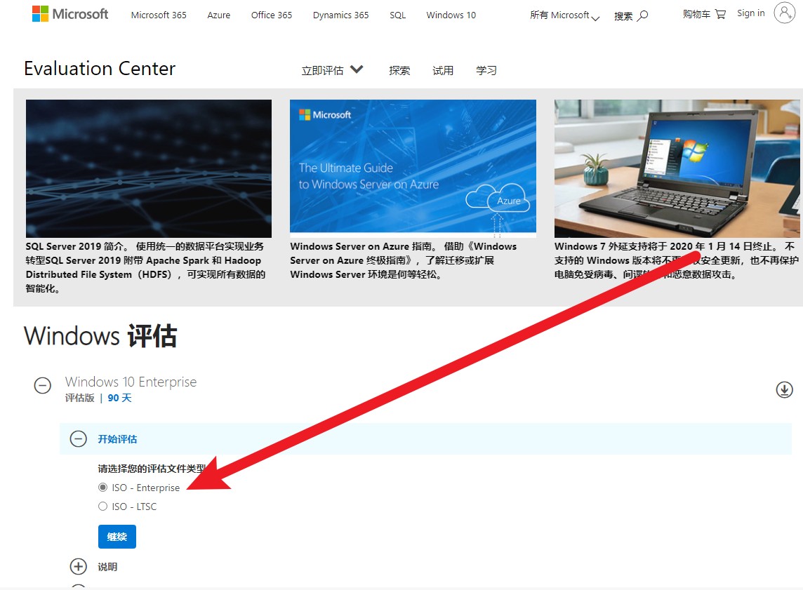Collapse the Windows 10 Enterprise section

43,385
